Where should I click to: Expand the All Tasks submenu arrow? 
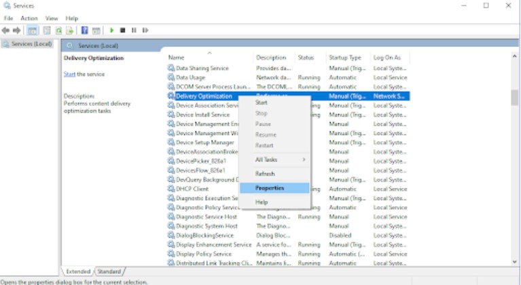pos(304,159)
